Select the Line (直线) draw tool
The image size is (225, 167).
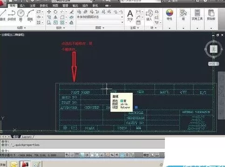click(3, 15)
